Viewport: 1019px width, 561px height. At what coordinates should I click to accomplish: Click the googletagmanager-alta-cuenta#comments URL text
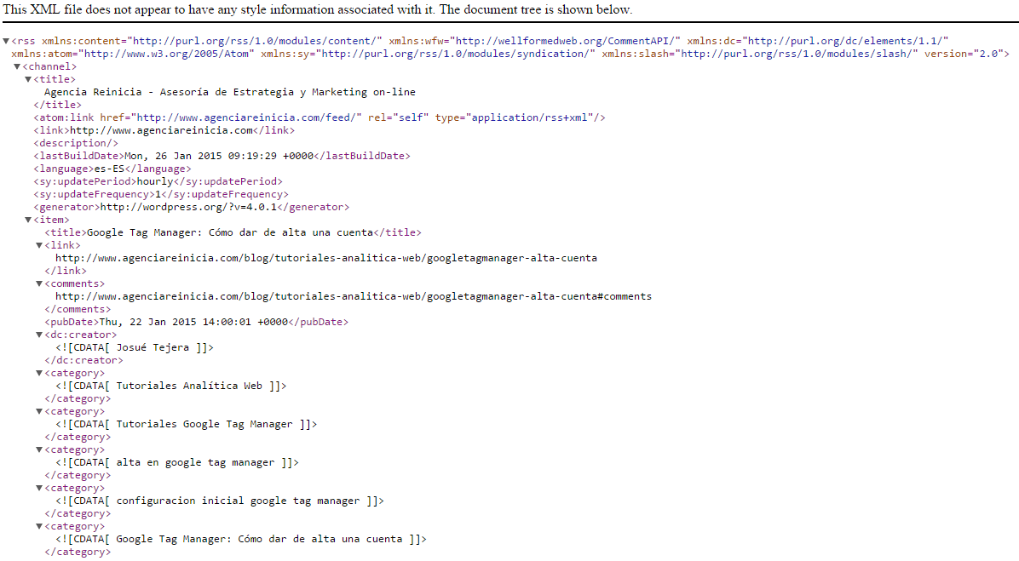tap(353, 296)
